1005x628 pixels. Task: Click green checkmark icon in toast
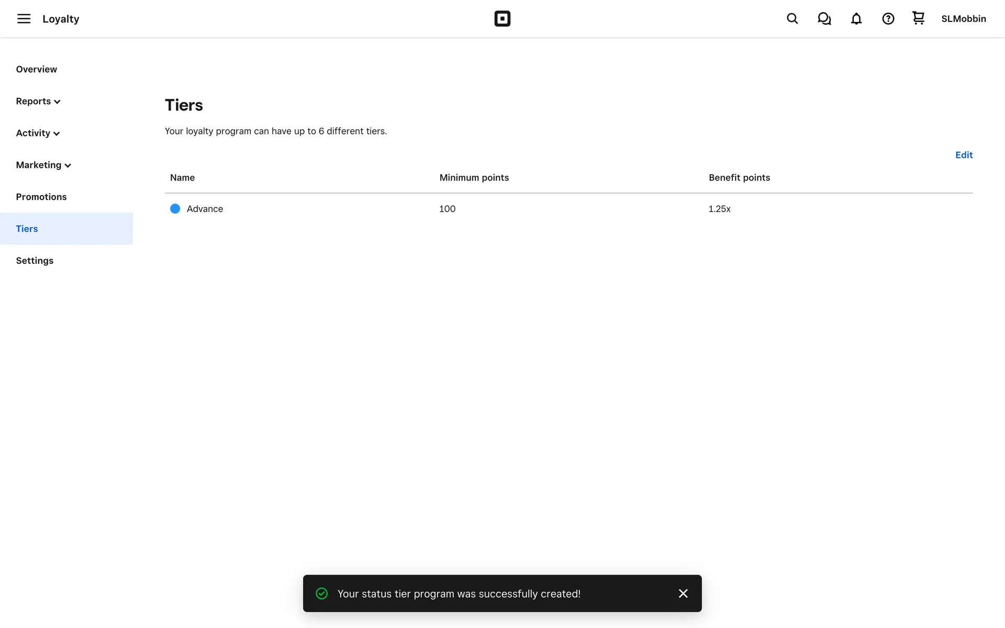(321, 593)
